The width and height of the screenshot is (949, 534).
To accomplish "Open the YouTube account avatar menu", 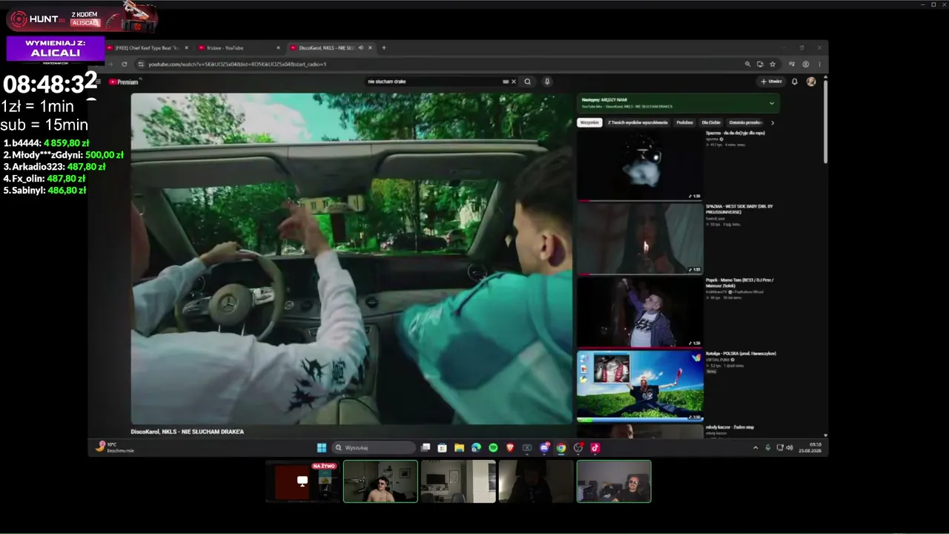I will point(811,82).
